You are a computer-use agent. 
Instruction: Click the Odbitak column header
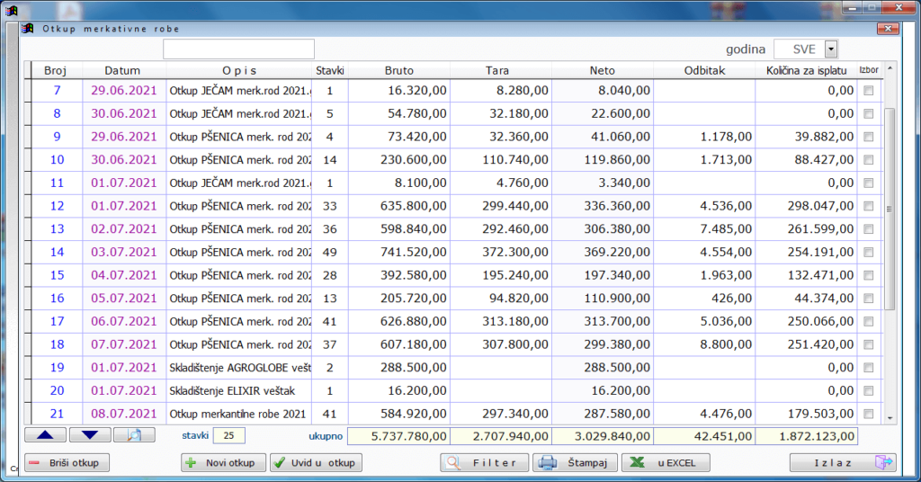tap(704, 70)
